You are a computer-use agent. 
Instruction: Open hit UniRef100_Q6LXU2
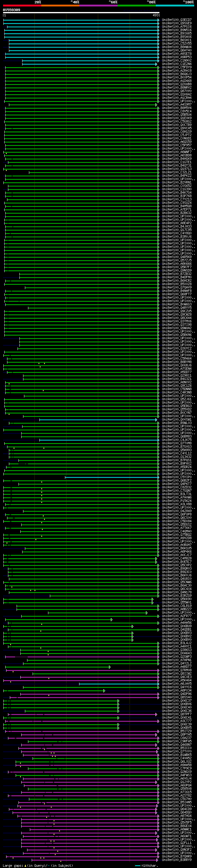176,762
